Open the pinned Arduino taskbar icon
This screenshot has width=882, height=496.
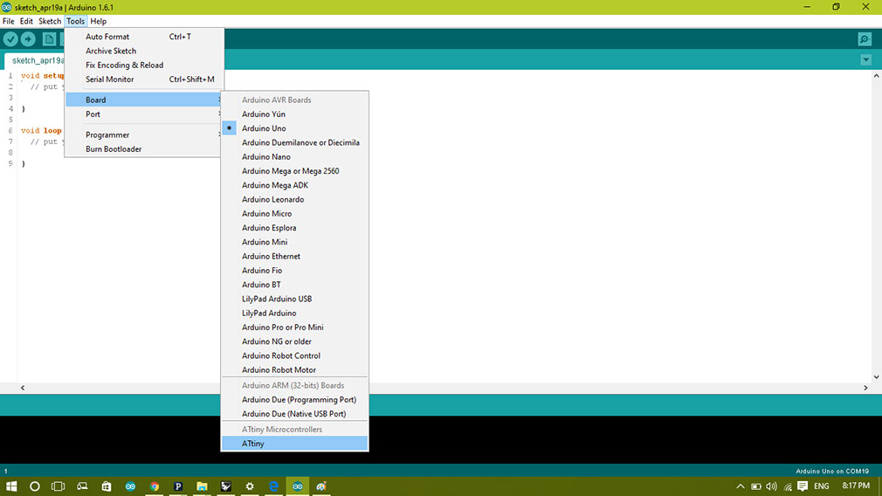point(130,486)
